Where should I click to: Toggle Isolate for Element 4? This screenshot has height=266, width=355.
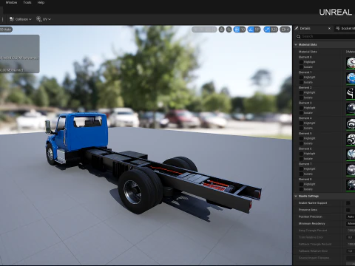point(301,128)
